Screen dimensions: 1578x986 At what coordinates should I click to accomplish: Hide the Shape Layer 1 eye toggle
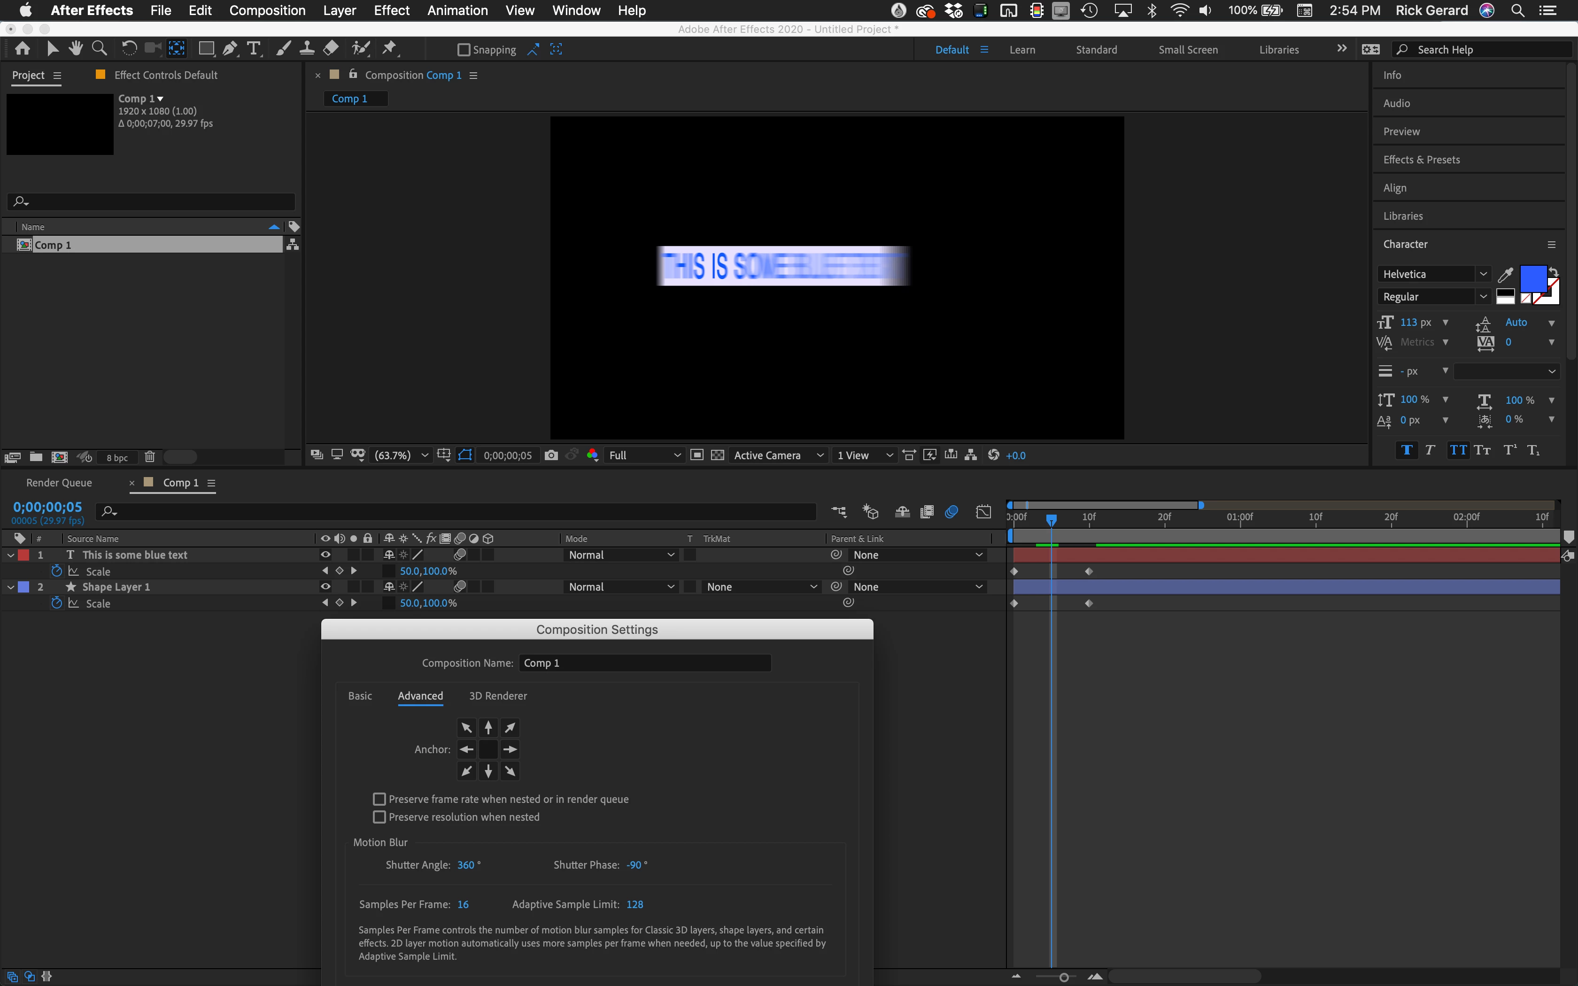(325, 587)
